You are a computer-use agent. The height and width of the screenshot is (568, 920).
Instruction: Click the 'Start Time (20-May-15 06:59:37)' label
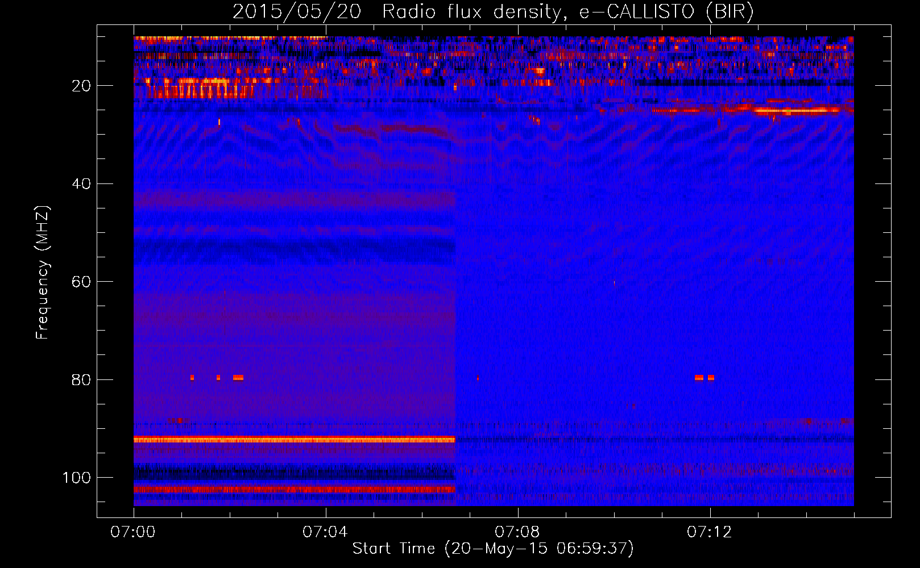pos(492,549)
